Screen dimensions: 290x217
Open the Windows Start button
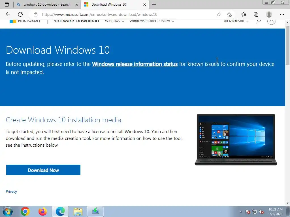pyautogui.click(x=8, y=211)
